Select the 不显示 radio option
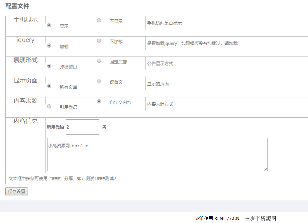Screen dimensions: 308x223 99,20
